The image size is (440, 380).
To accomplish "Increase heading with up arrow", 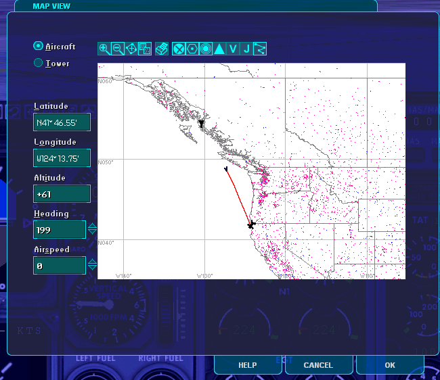I will tap(92, 226).
